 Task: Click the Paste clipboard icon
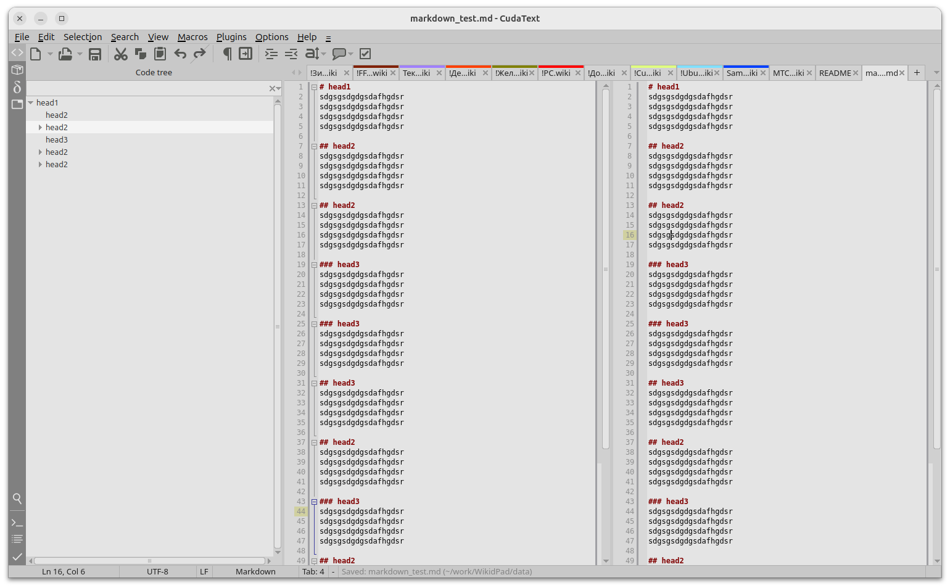click(x=160, y=54)
